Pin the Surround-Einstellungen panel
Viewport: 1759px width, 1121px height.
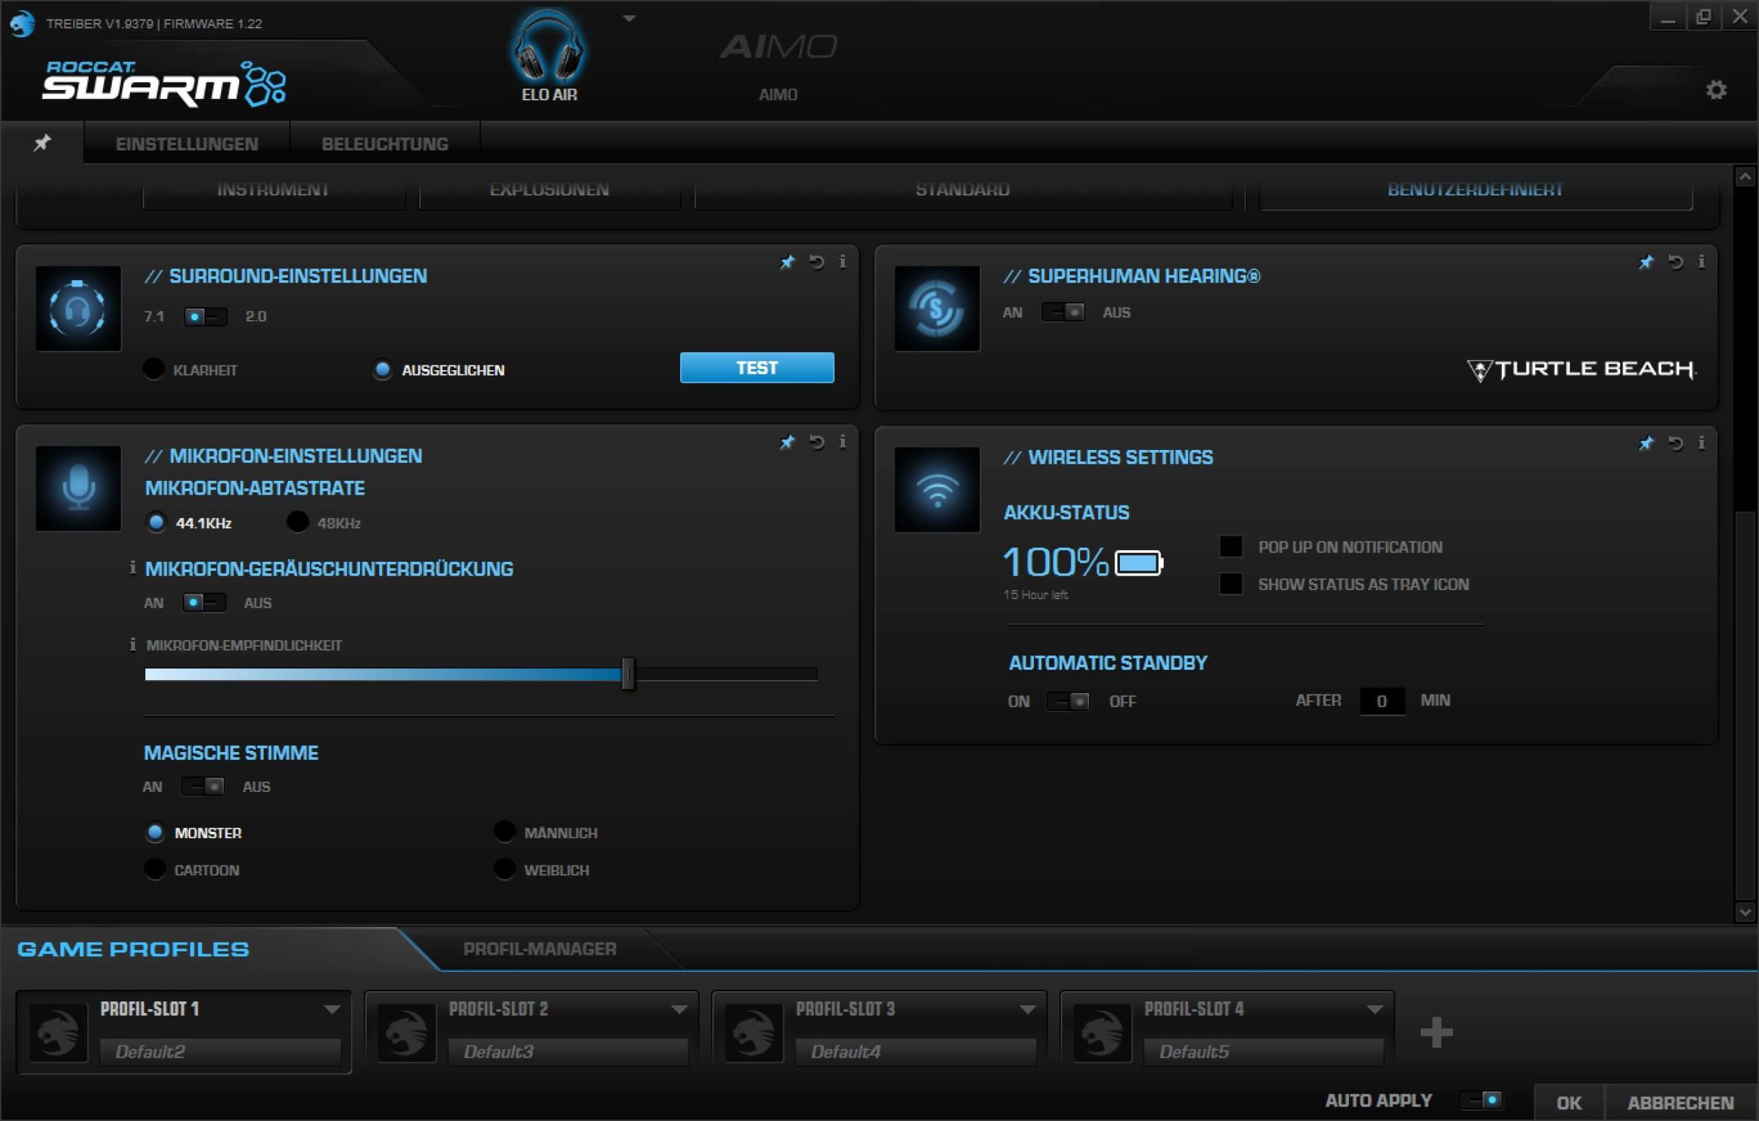point(787,262)
